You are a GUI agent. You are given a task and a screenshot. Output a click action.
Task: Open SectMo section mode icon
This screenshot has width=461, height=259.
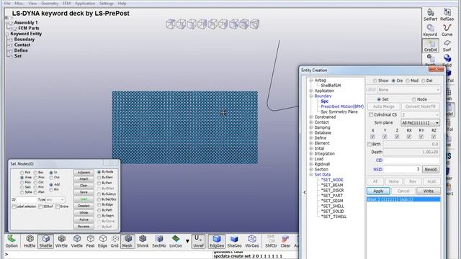[159, 241]
